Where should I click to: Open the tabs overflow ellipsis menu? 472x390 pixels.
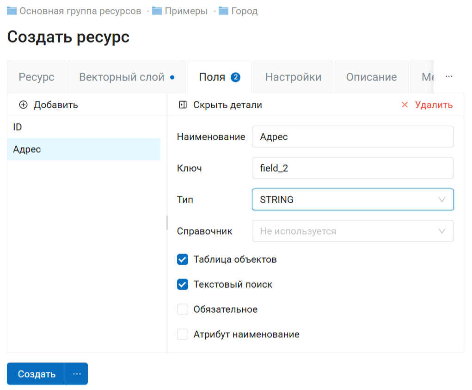pyautogui.click(x=449, y=76)
